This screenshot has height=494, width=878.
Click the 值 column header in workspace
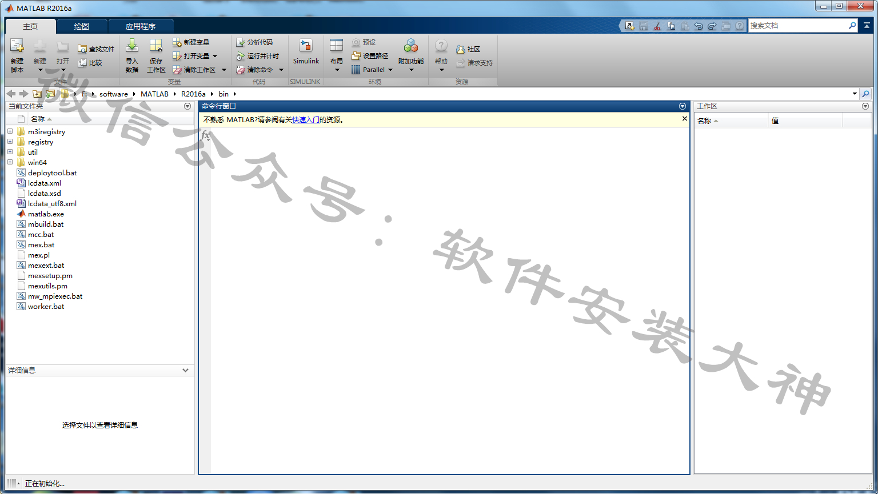[x=805, y=121]
